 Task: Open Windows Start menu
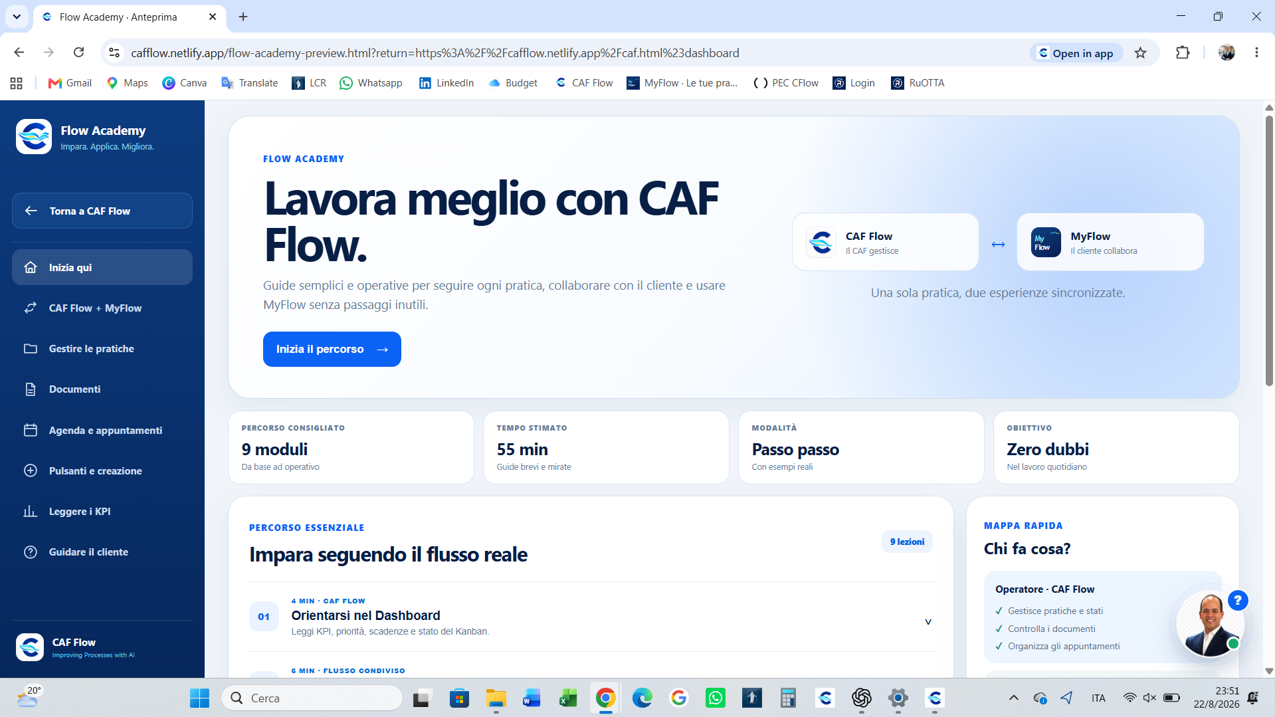(x=199, y=698)
